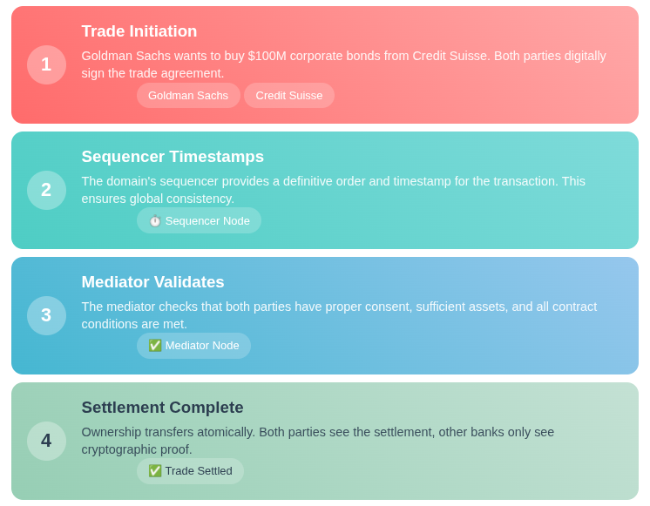Click the Mediator Node badge label
The height and width of the screenshot is (506, 650).
coord(202,346)
